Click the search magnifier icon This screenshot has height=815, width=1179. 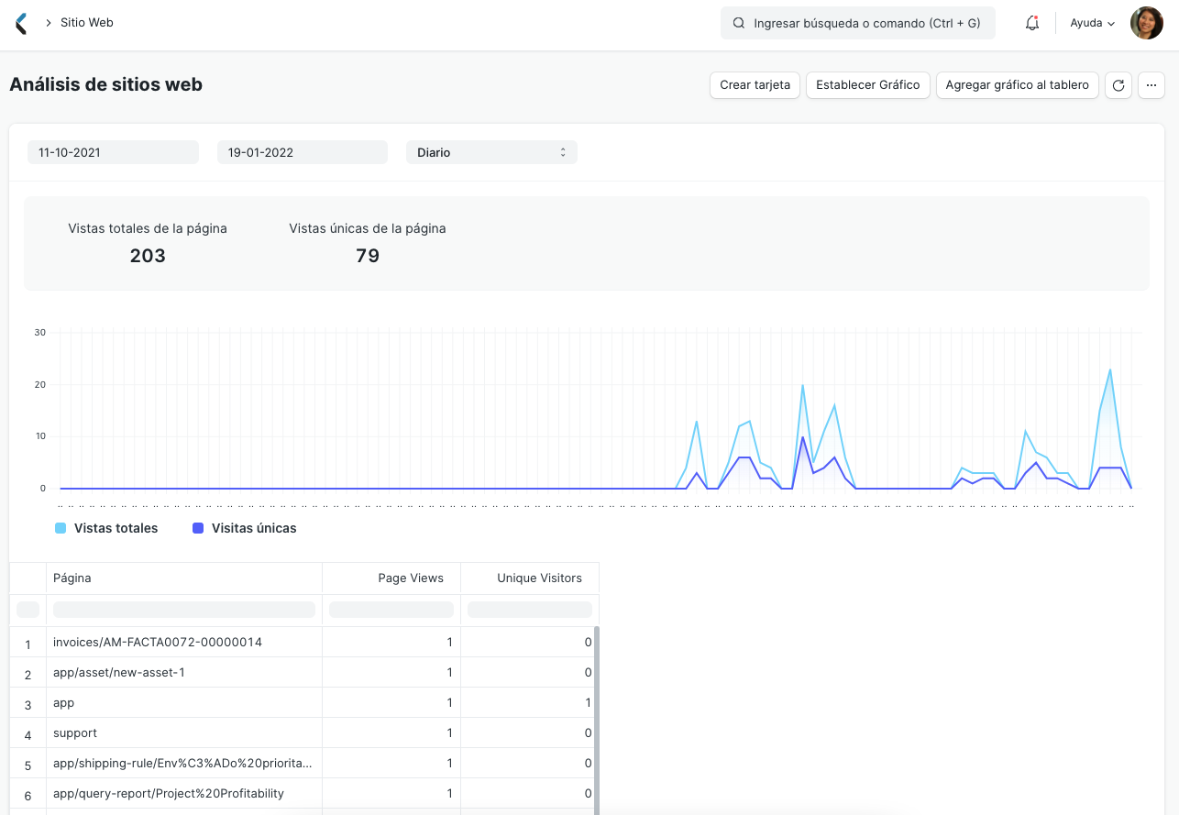tap(739, 23)
